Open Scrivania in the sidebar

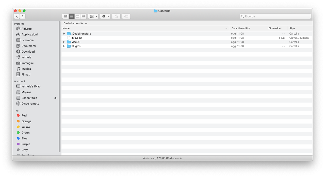click(x=27, y=40)
